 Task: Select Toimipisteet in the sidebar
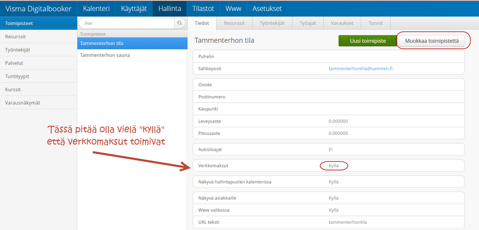tap(38, 23)
